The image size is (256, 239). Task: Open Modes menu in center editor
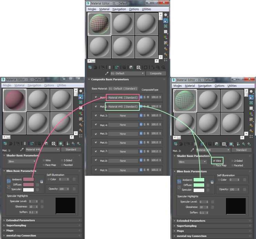92,9
